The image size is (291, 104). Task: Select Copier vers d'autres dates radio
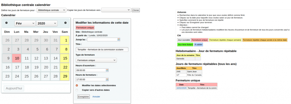click(77, 90)
